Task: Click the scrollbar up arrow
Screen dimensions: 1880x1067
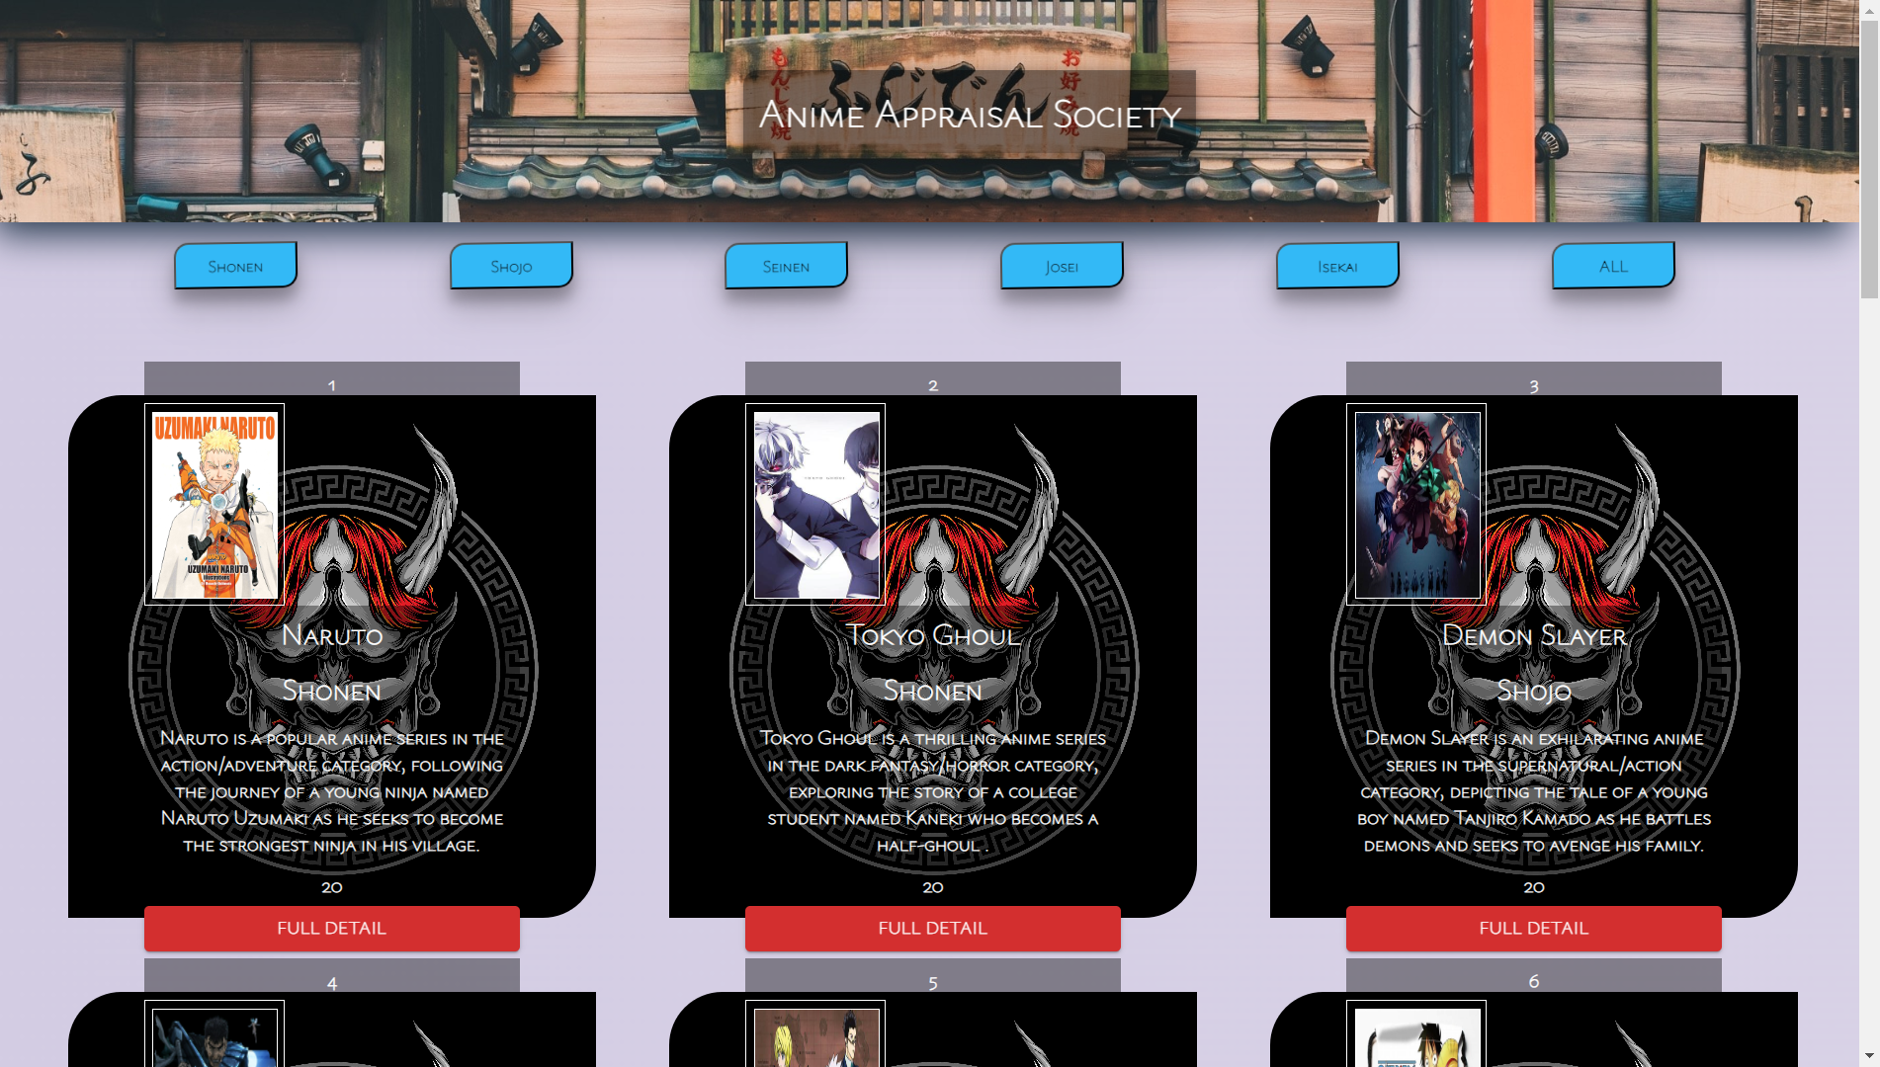Action: tap(1869, 10)
